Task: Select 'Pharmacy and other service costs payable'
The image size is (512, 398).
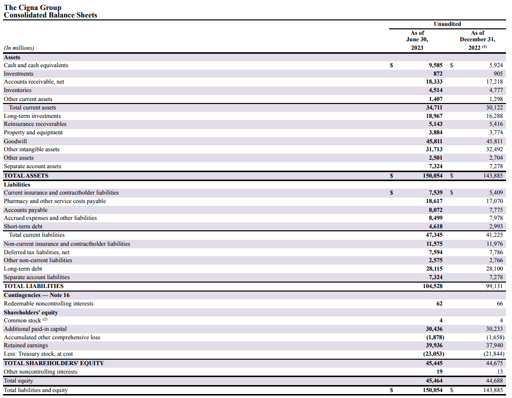Action: tap(55, 201)
